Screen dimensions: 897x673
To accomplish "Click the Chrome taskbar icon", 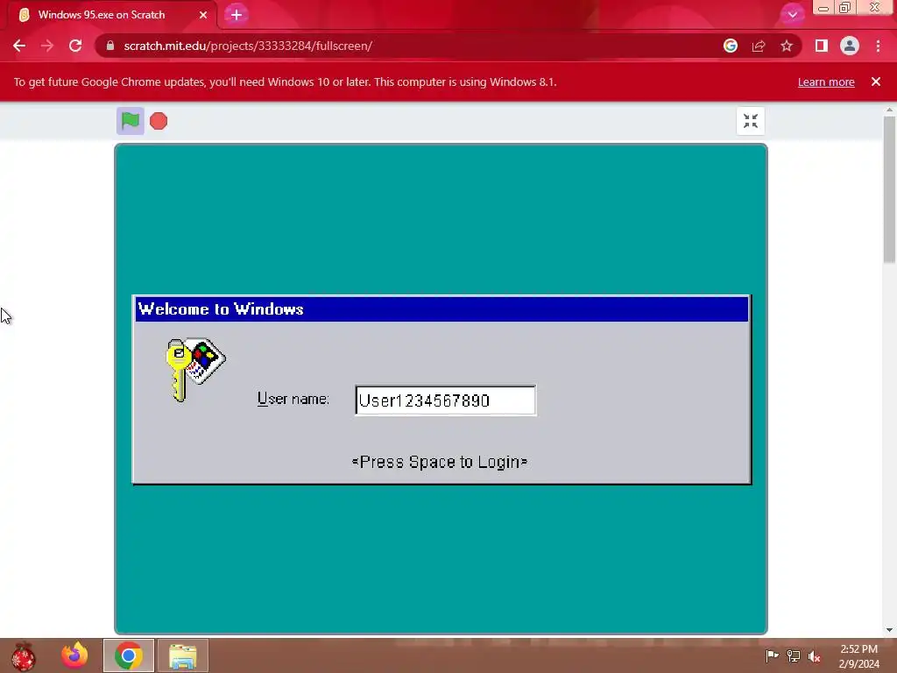I will [x=129, y=655].
